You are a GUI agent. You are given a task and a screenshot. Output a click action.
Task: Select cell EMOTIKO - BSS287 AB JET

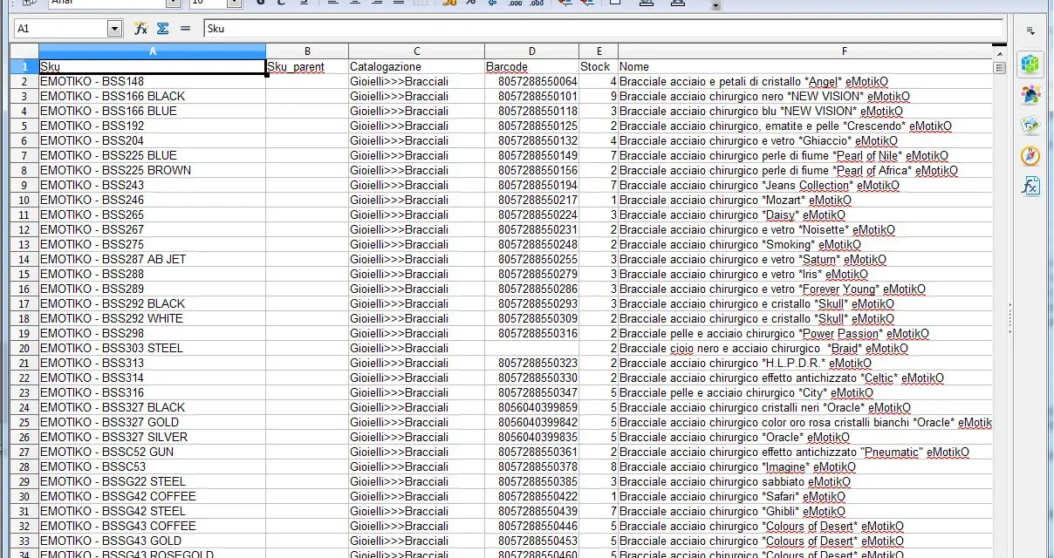click(153, 259)
